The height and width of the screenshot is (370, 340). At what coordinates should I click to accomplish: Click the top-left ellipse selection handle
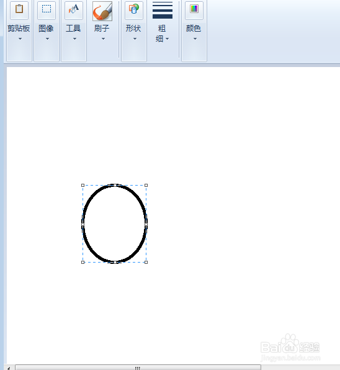click(x=83, y=185)
